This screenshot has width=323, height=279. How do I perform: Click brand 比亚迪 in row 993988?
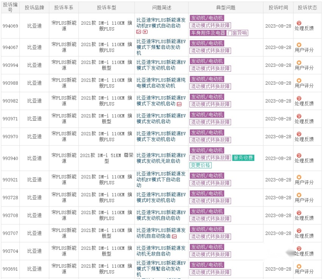(x=34, y=83)
